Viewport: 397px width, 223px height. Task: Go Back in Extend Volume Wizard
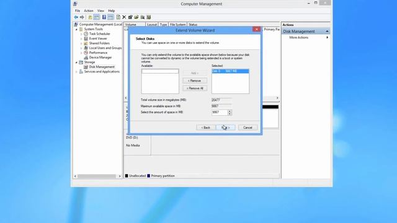205,128
